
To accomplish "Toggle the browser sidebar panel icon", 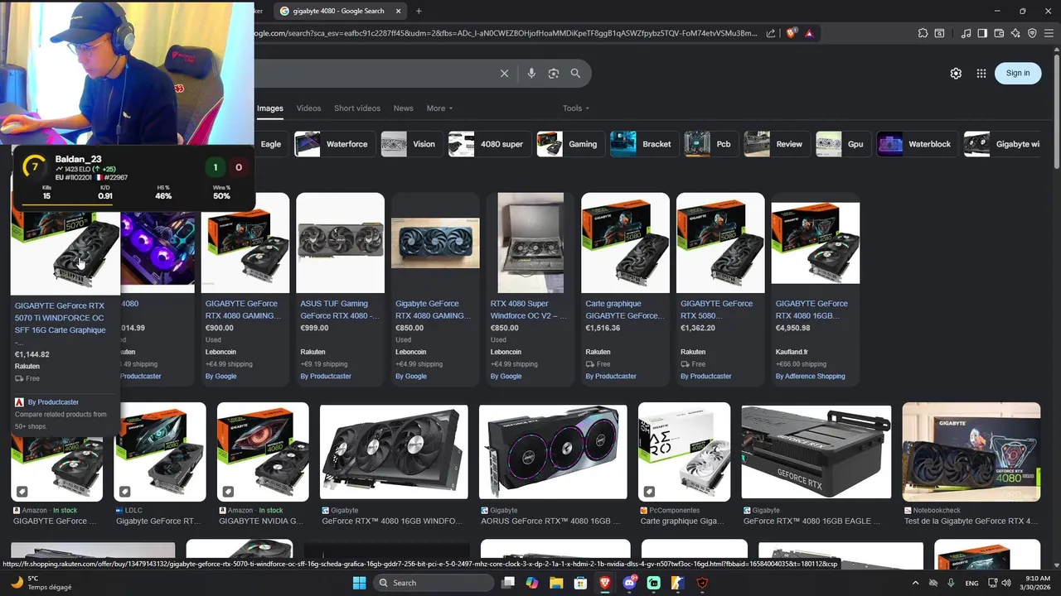I will click(x=982, y=33).
